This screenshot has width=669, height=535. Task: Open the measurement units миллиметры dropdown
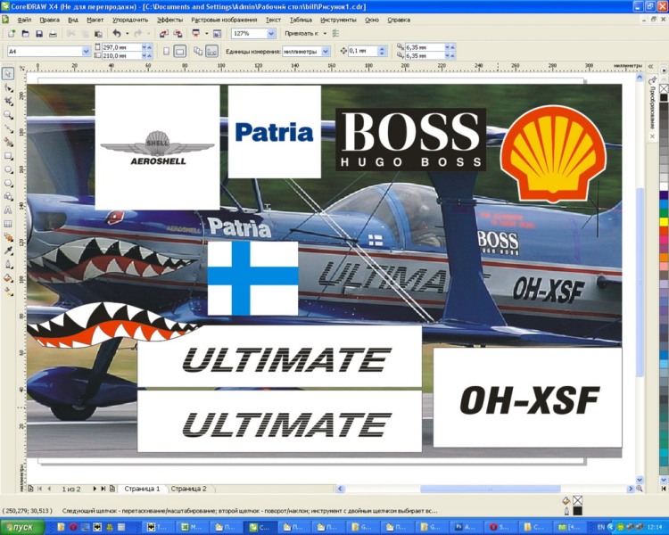326,52
